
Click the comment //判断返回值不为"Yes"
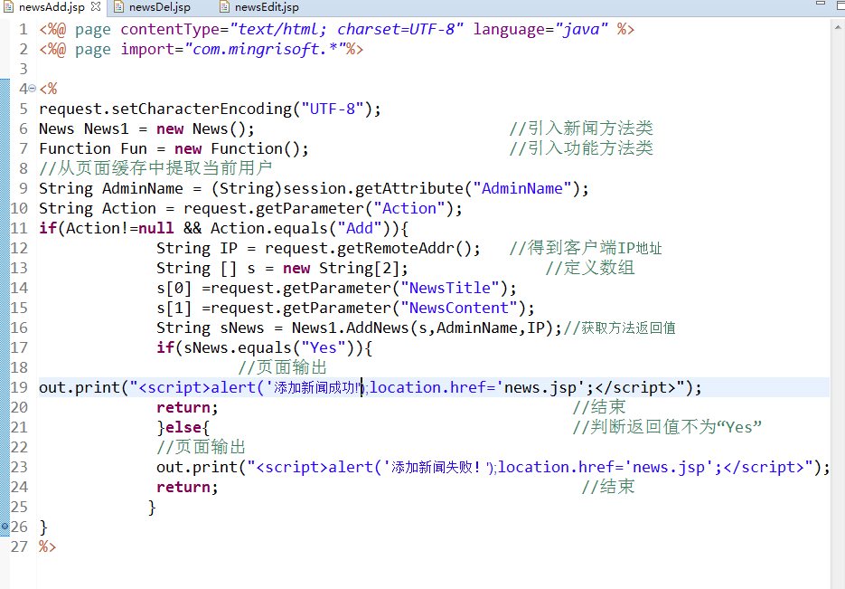click(667, 427)
